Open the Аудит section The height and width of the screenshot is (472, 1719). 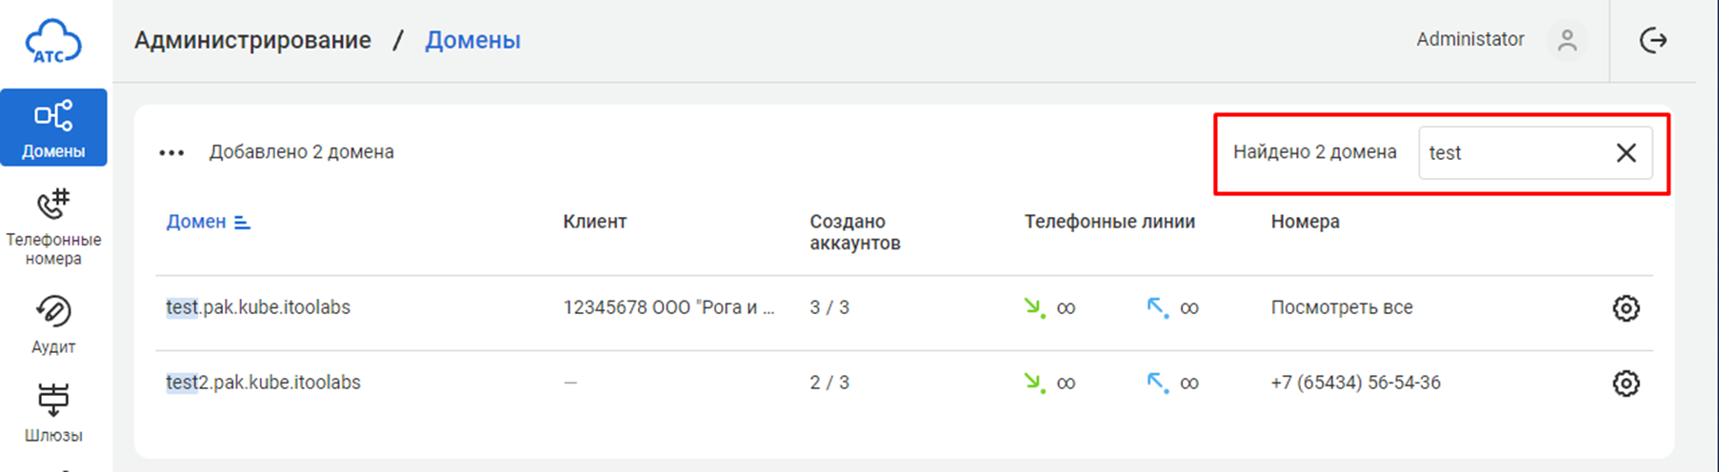click(53, 324)
